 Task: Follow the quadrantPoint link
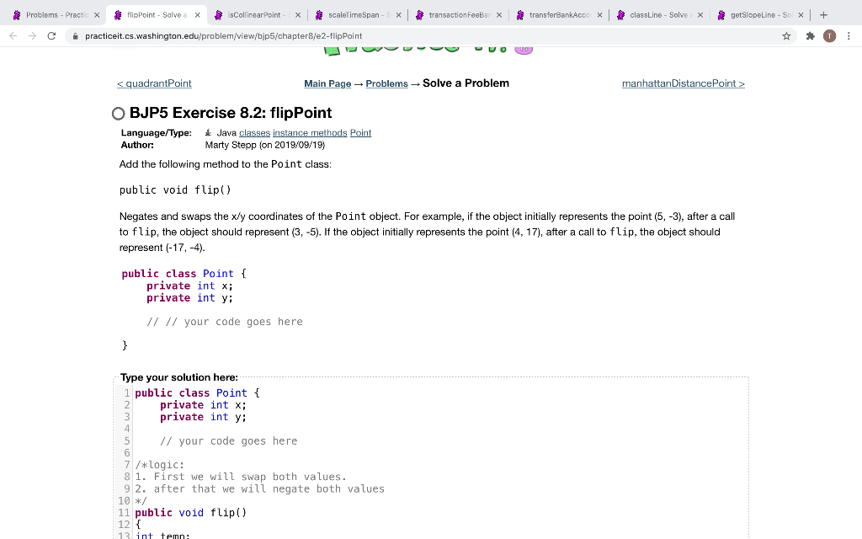[154, 83]
